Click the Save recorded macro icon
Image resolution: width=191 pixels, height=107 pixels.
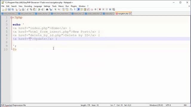coord(114,10)
